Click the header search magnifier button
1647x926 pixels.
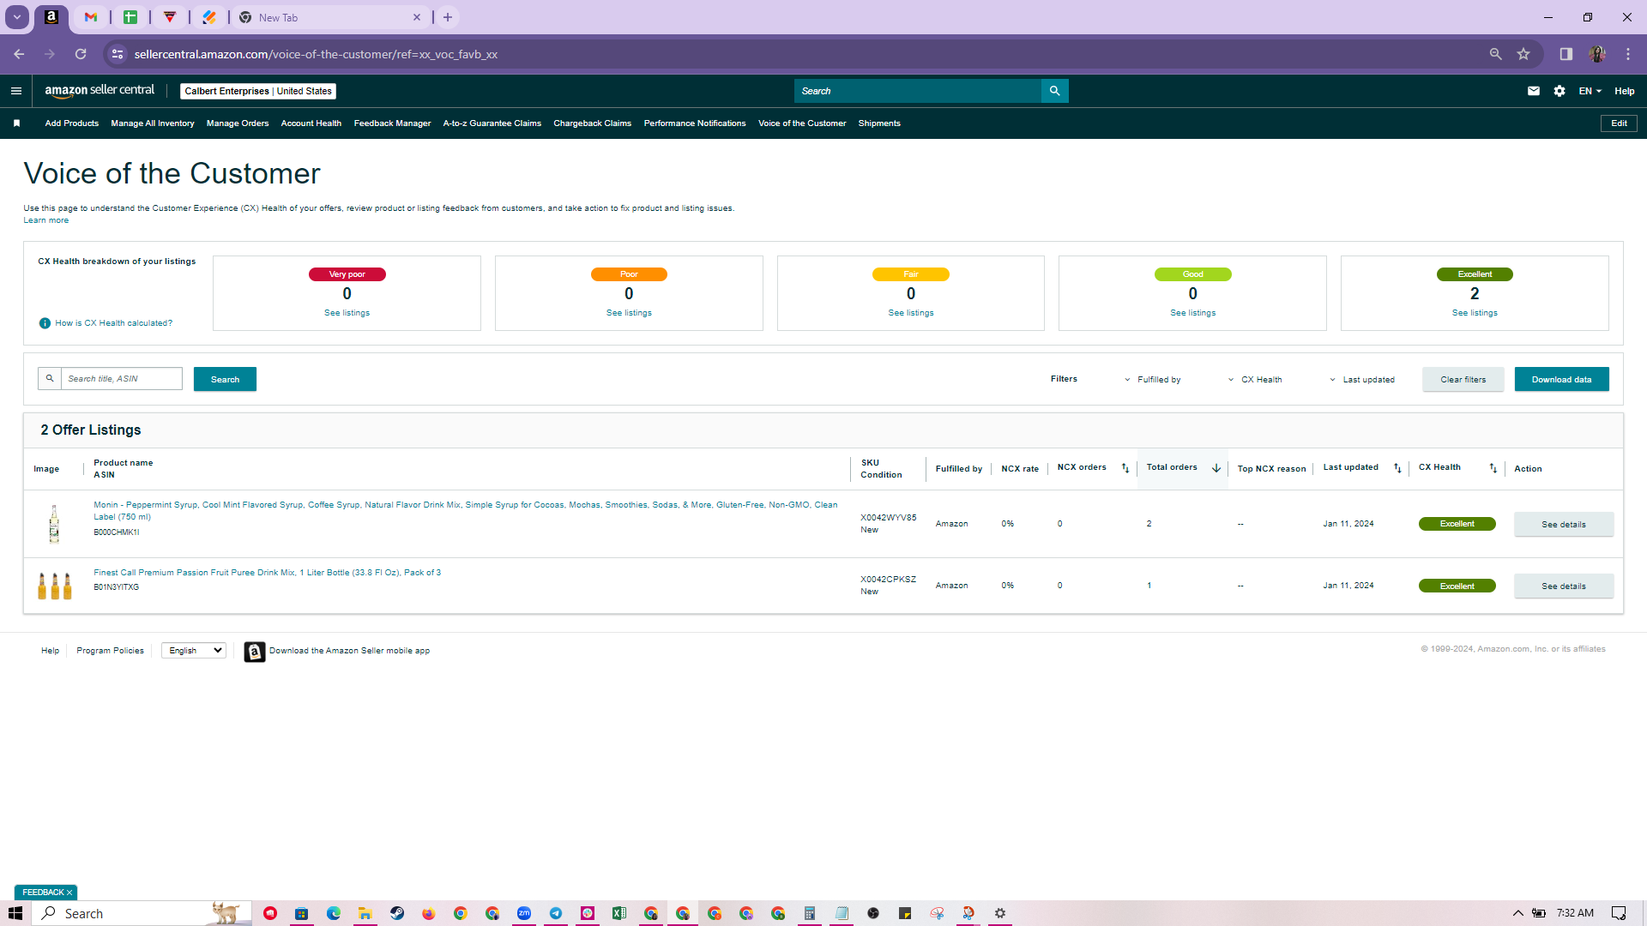pos(1054,91)
